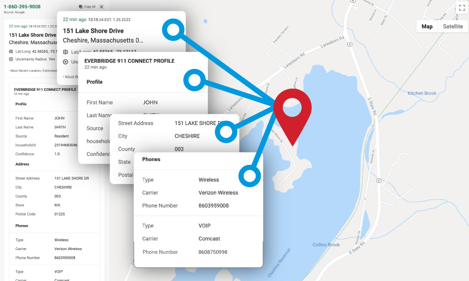Click the sidebar Last Name value SMITH

click(60, 127)
